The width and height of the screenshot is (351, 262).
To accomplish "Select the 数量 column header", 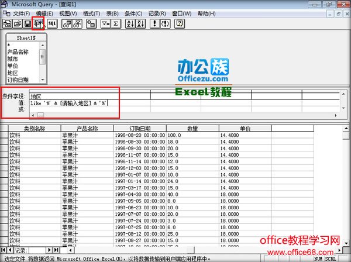I will tap(192, 129).
